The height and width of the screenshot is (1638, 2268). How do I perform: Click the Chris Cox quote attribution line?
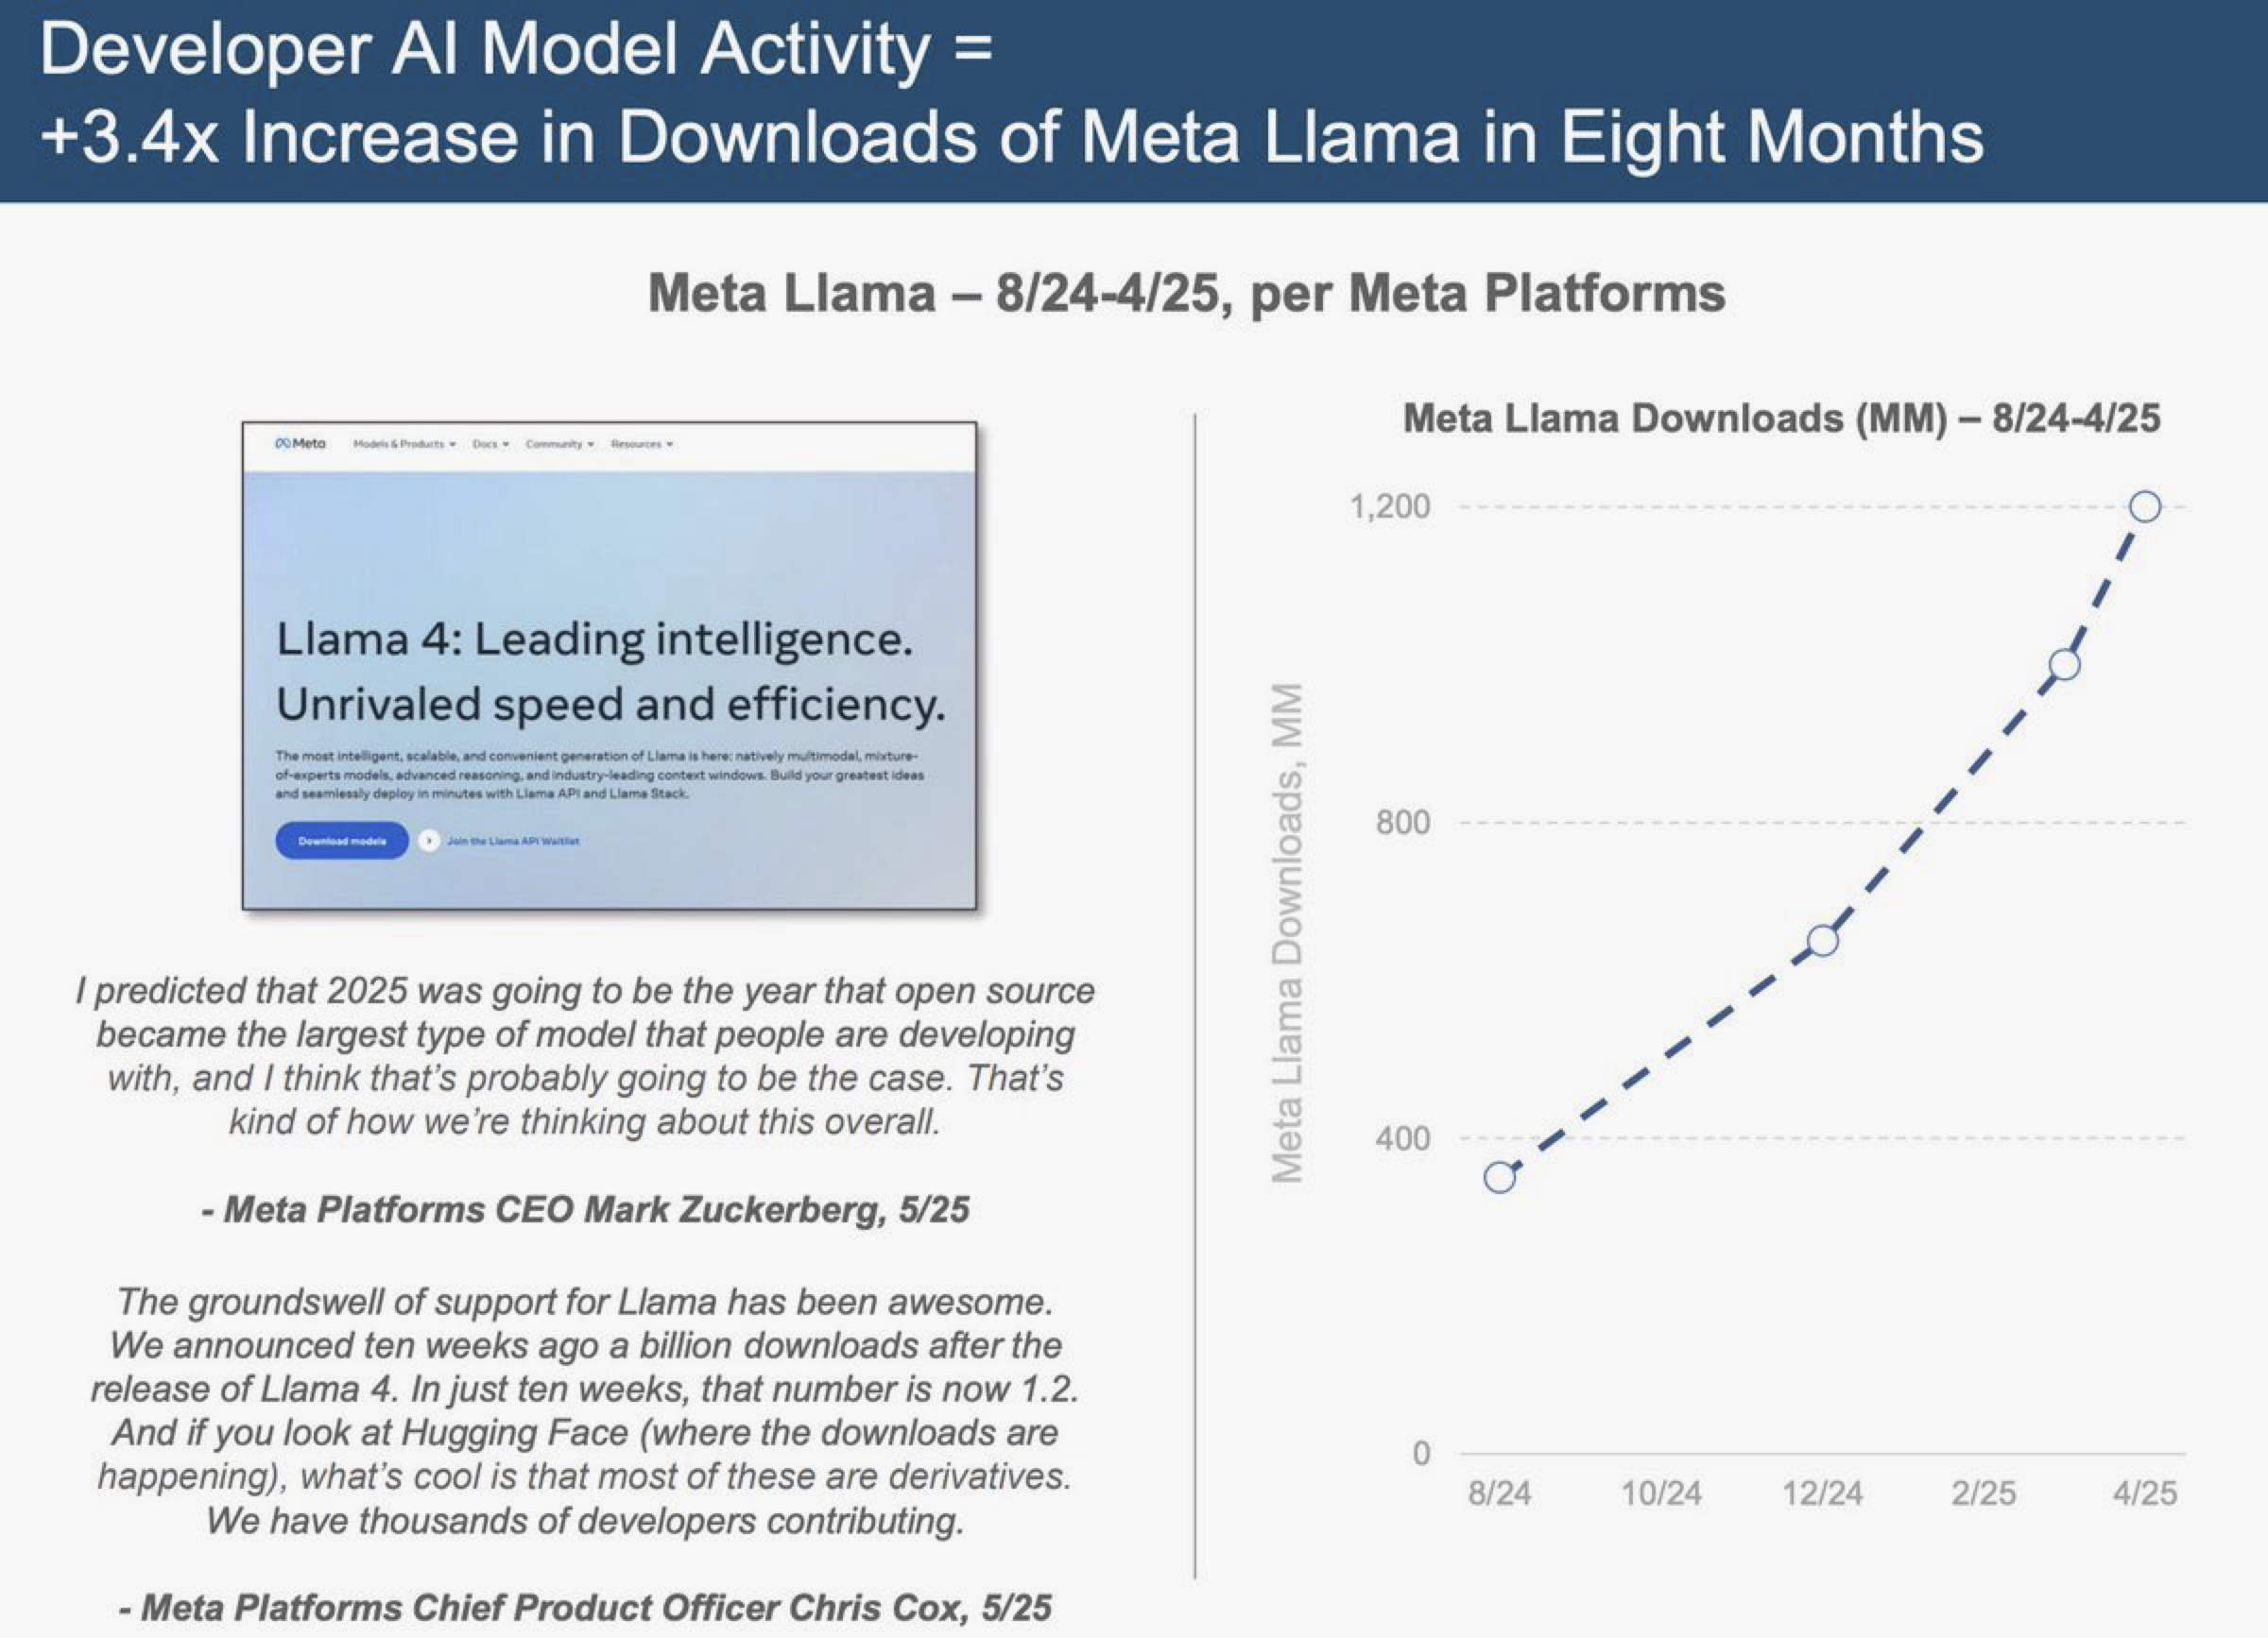click(585, 1607)
